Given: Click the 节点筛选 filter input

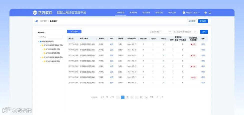Looking at the screenshot, I should click(x=50, y=37).
